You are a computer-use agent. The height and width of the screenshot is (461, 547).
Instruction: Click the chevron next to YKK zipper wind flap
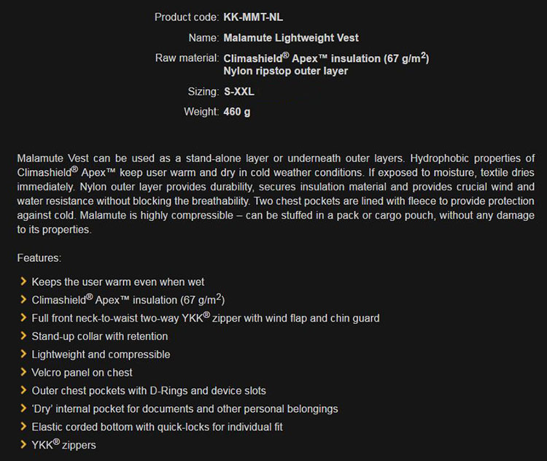23,317
